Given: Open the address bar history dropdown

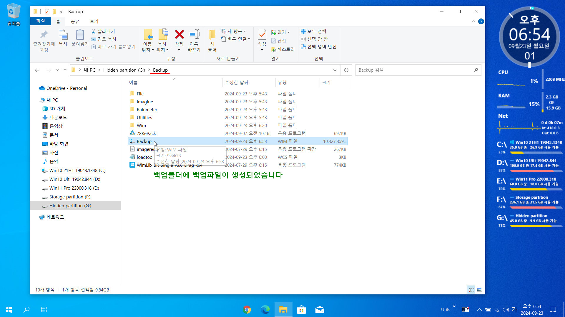Looking at the screenshot, I should click(335, 70).
